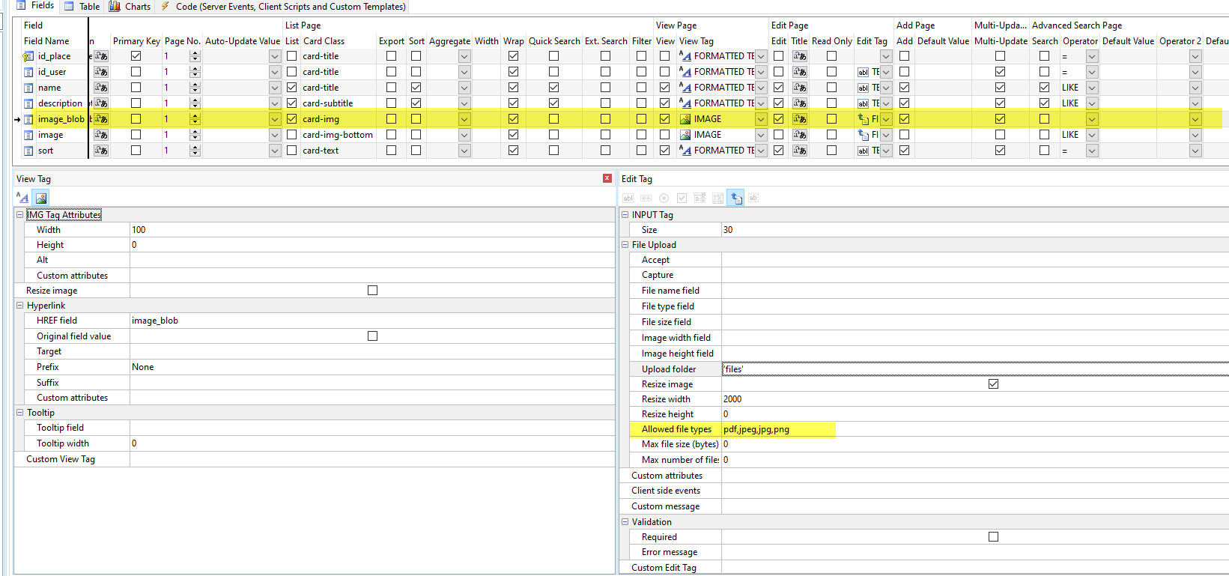Select the Formatted Text view tag icon

(23, 198)
